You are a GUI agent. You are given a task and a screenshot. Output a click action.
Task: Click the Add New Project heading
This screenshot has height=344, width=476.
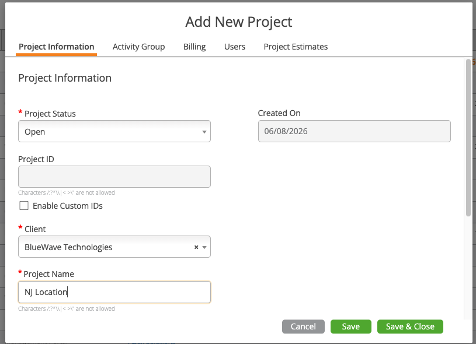pos(239,22)
